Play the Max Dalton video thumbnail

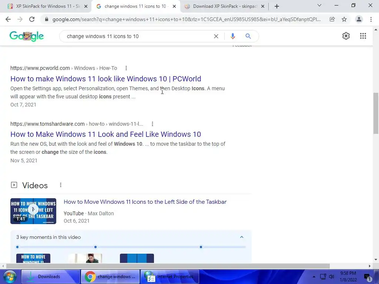click(33, 211)
